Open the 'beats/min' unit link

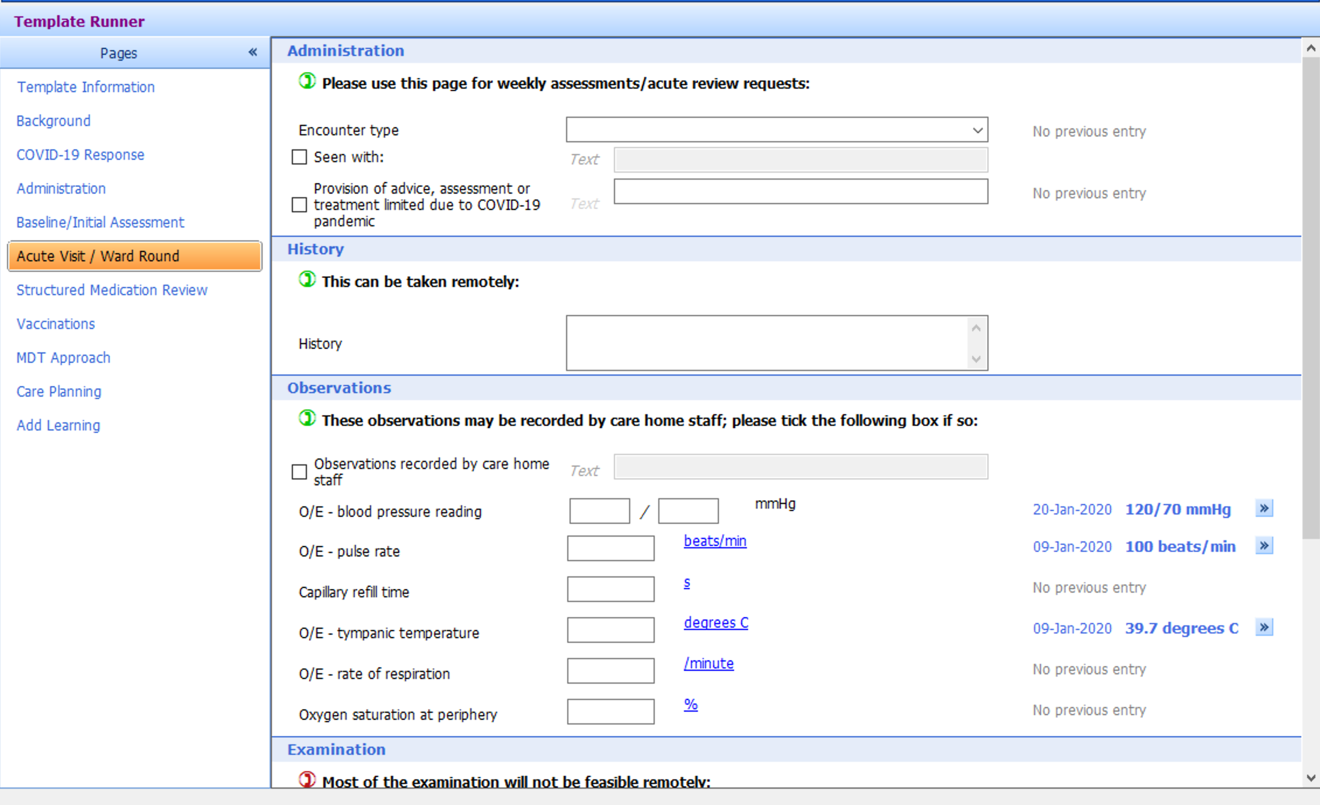(714, 541)
